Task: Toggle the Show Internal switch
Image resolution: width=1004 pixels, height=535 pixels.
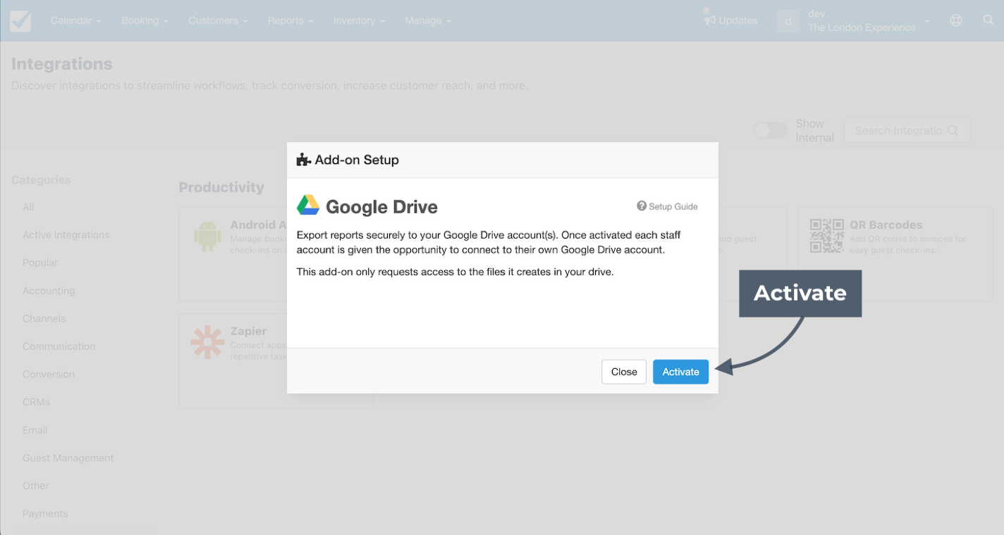Action: [771, 130]
